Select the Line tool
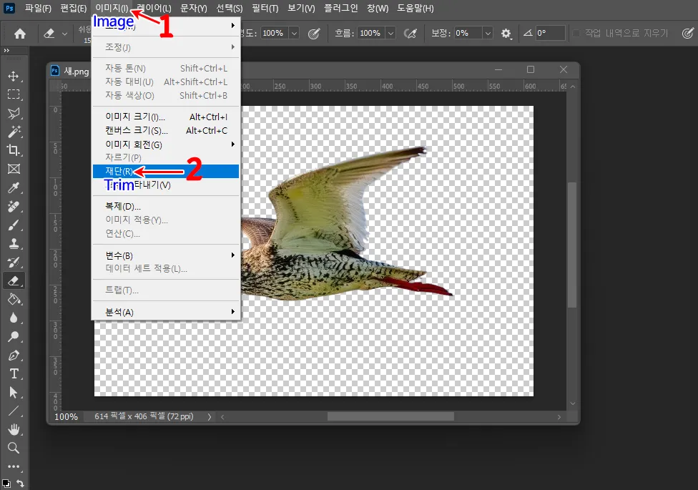This screenshot has width=698, height=490. coord(14,411)
